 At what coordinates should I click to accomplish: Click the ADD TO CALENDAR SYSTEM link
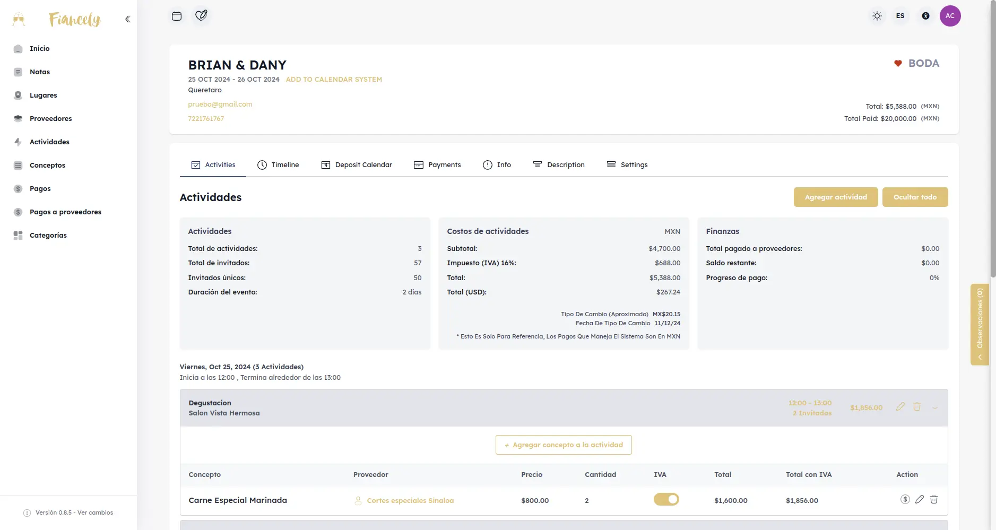click(334, 80)
